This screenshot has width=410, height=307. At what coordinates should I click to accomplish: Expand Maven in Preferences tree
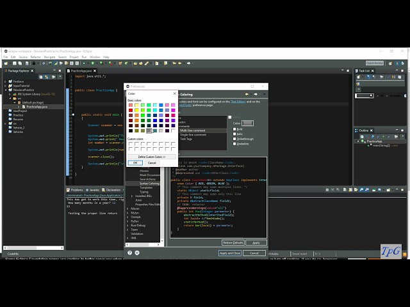(x=127, y=209)
